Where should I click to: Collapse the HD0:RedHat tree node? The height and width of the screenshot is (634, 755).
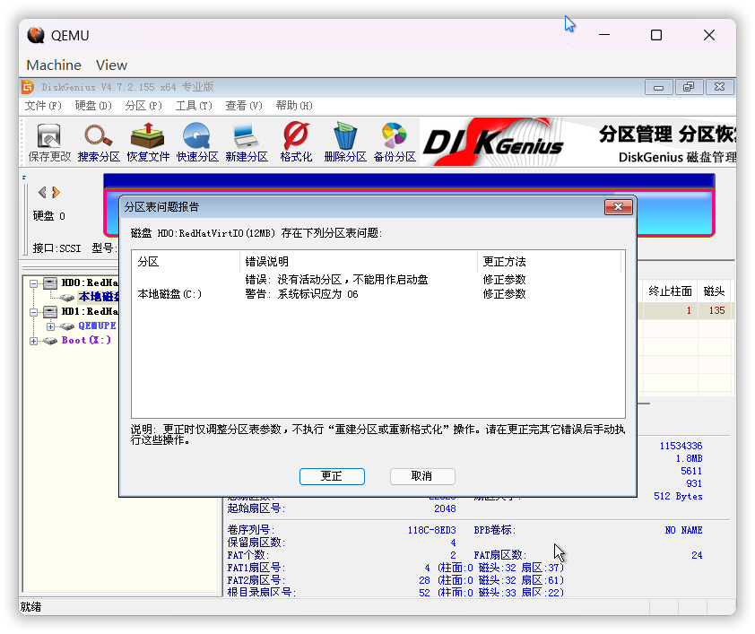coord(33,283)
